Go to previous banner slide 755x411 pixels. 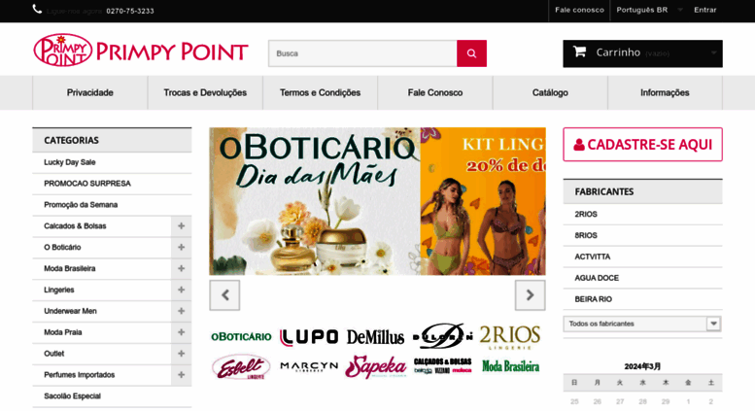click(x=224, y=295)
